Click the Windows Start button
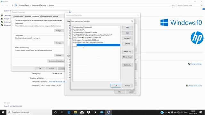Image resolution: width=205 pixels, height=115 pixels. tap(3, 112)
